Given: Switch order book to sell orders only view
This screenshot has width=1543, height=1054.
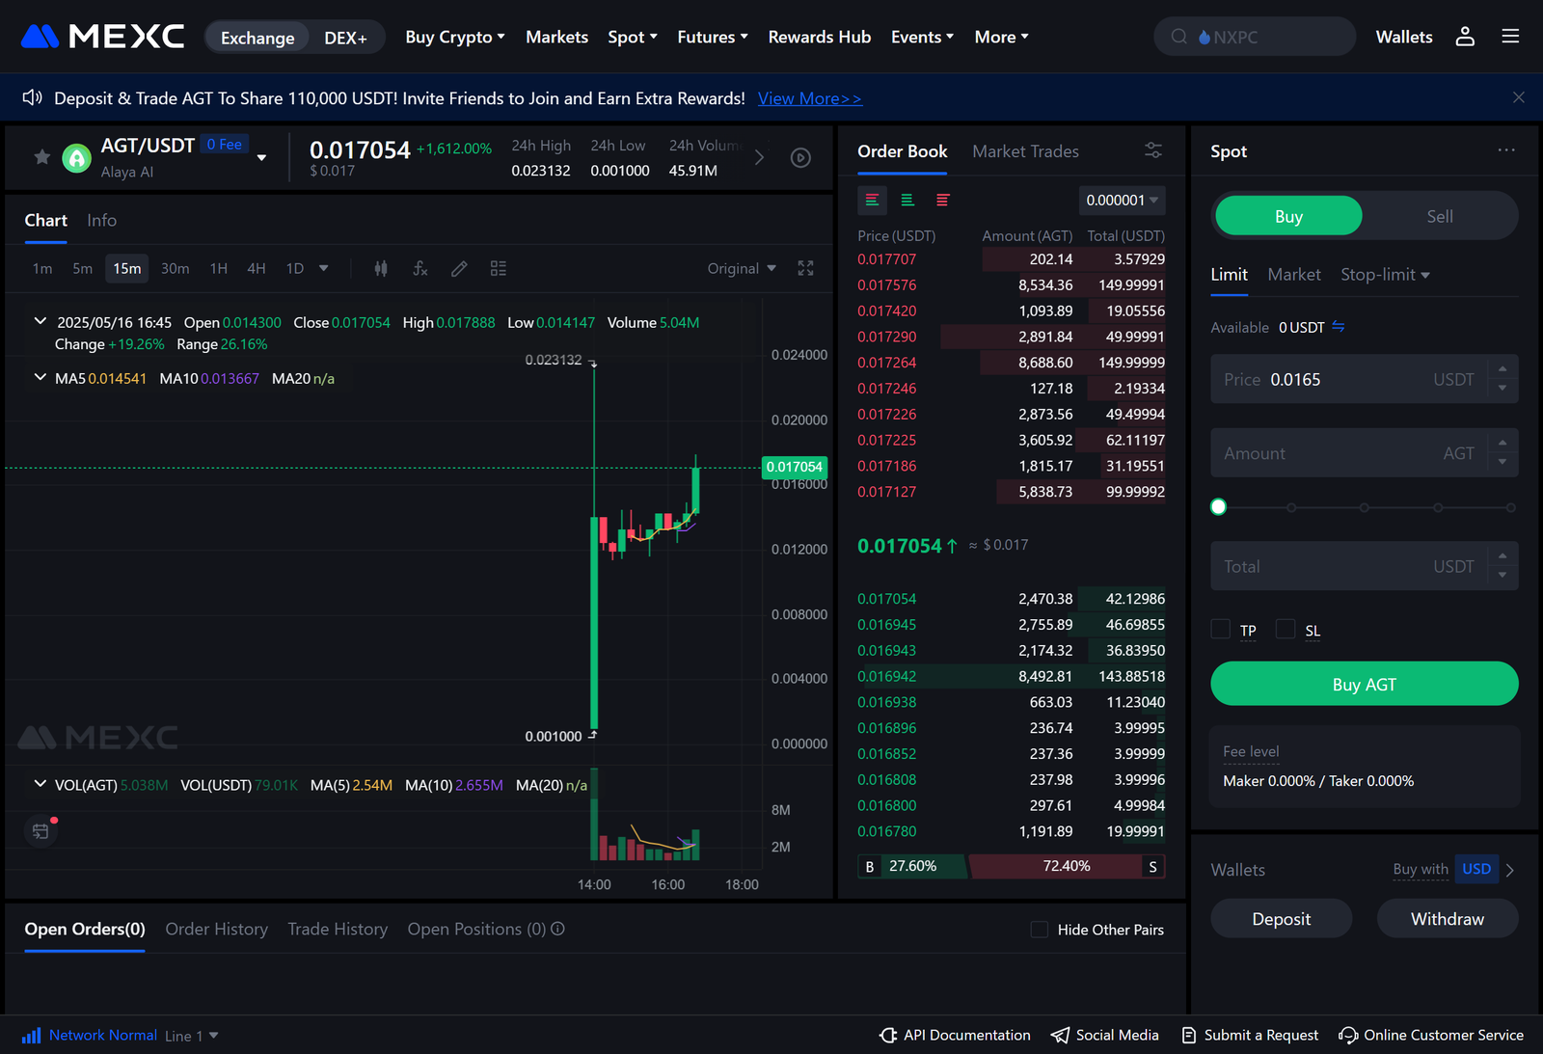Looking at the screenshot, I should 942,200.
